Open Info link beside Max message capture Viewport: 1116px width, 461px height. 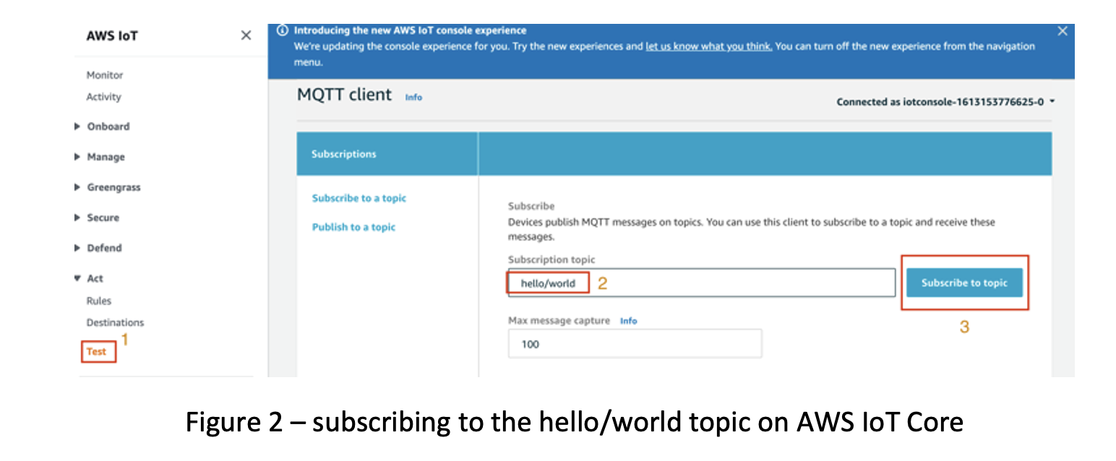(x=629, y=321)
